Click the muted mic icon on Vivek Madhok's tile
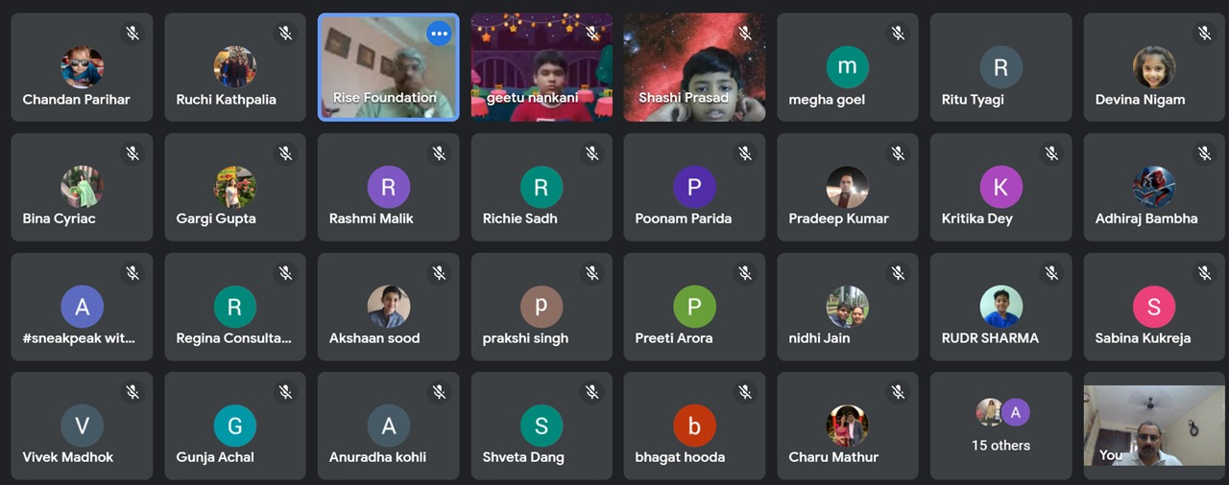 click(x=133, y=392)
